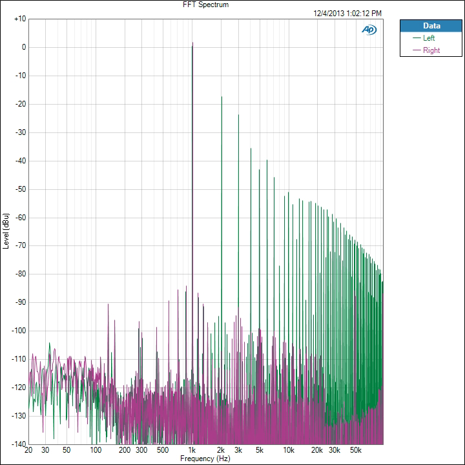Image resolution: width=465 pixels, height=465 pixels.
Task: Click the FFT Spectrum graph title
Action: [x=206, y=5]
